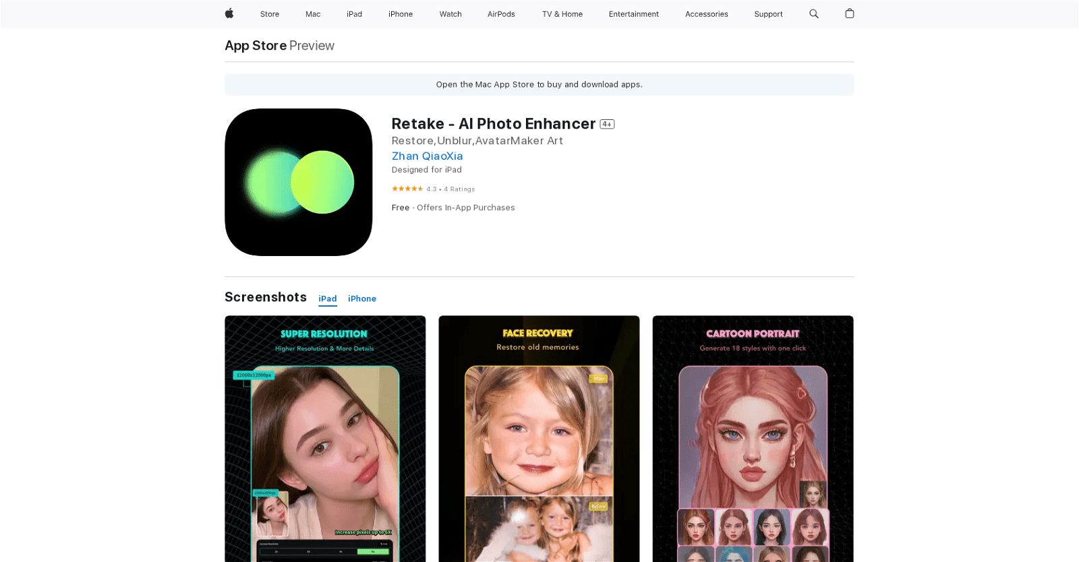
Task: View the Super Resolution screenshot
Action: (325, 438)
